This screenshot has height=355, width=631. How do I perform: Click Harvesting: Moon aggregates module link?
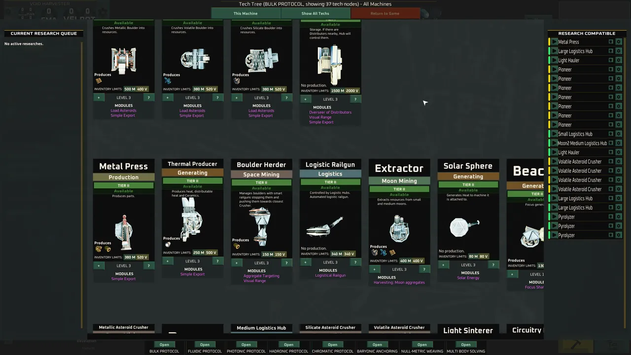(399, 283)
